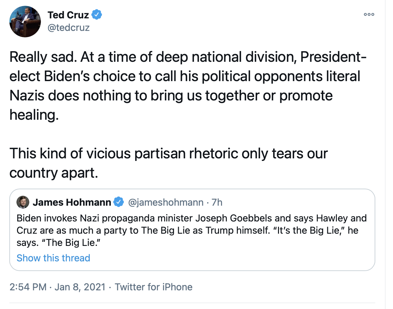Viewport: 393px width, 309px height.
Task: Click 'Really sad.' at the tweet's start
Action: point(42,57)
